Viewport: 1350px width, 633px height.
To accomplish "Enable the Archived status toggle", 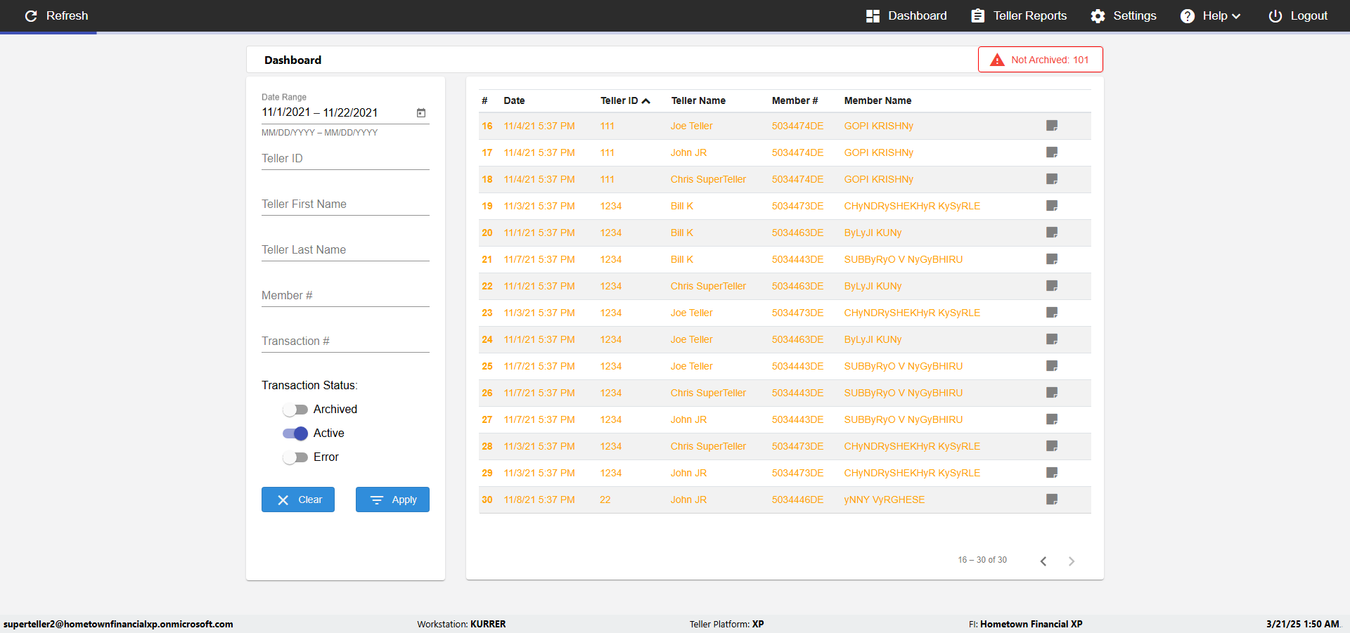I will tap(295, 410).
